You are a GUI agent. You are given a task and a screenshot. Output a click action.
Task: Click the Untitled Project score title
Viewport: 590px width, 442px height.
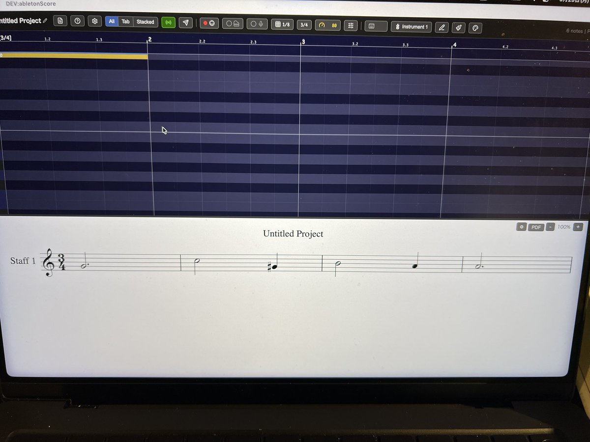293,234
